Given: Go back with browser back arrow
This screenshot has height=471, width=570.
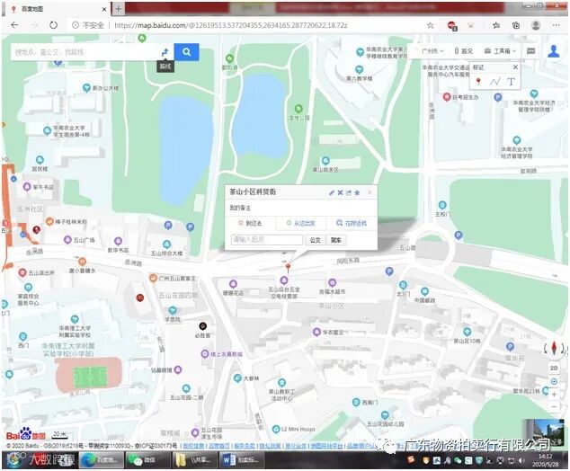Looking at the screenshot, I should tap(14, 25).
